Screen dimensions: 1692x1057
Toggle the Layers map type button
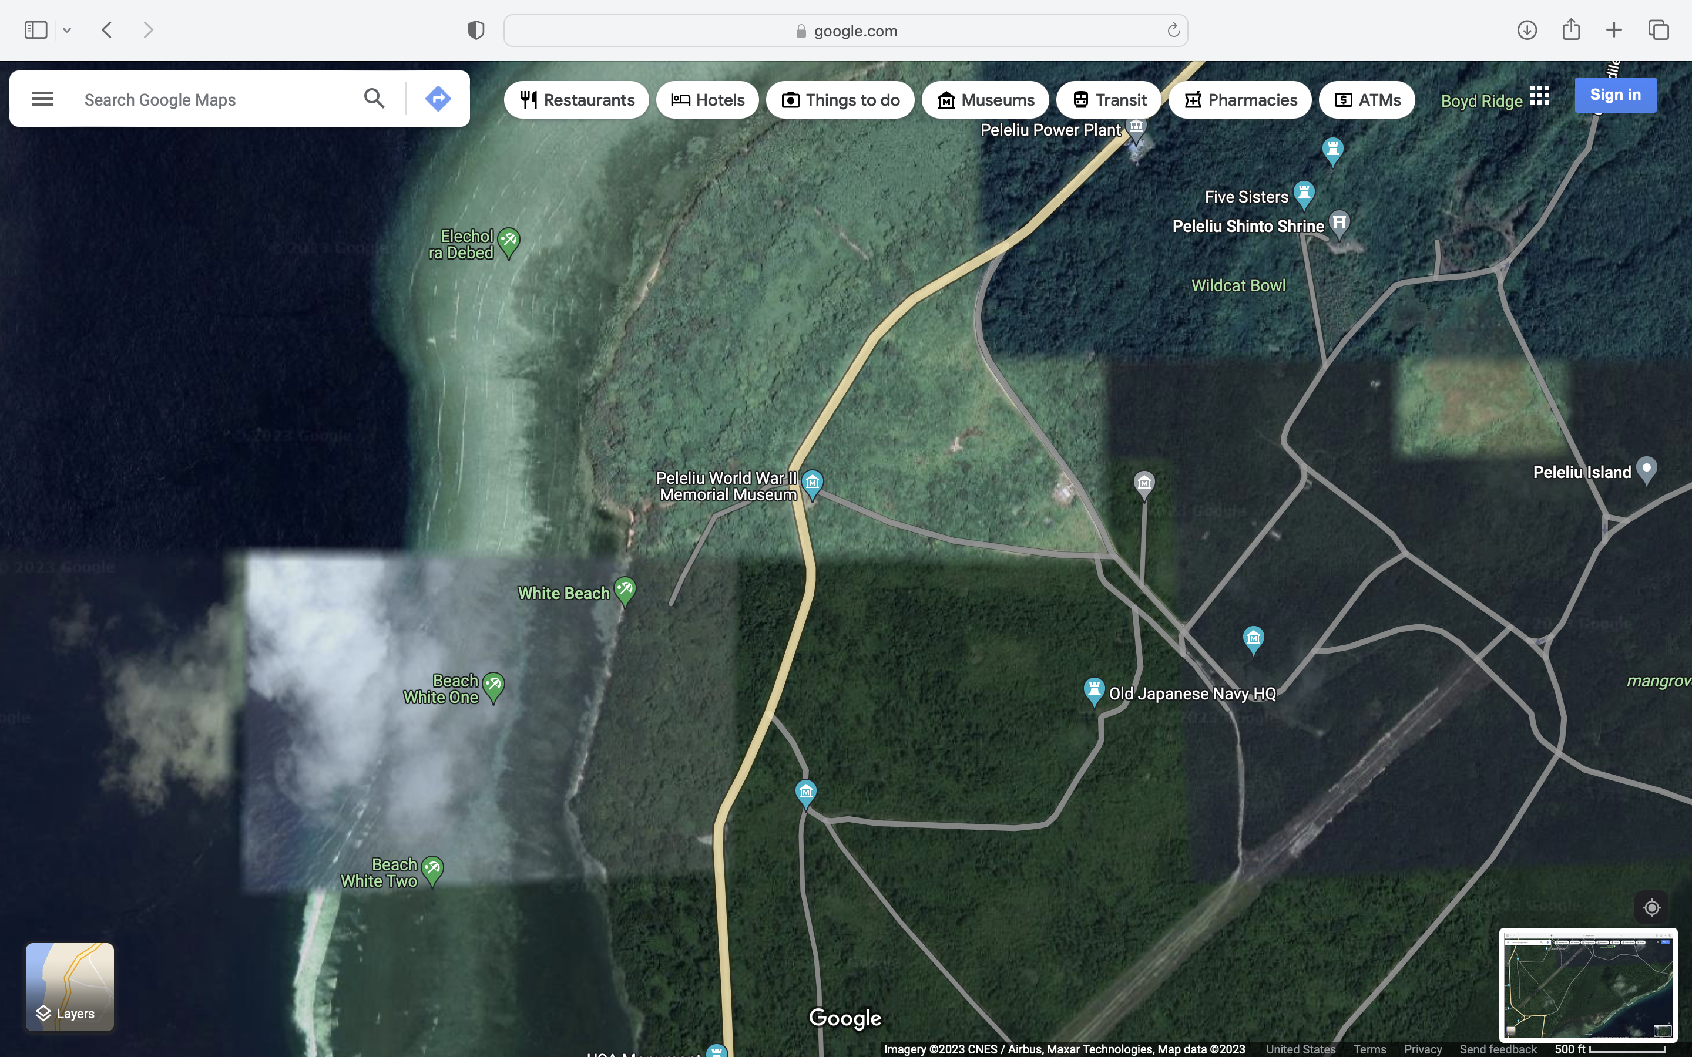click(70, 987)
